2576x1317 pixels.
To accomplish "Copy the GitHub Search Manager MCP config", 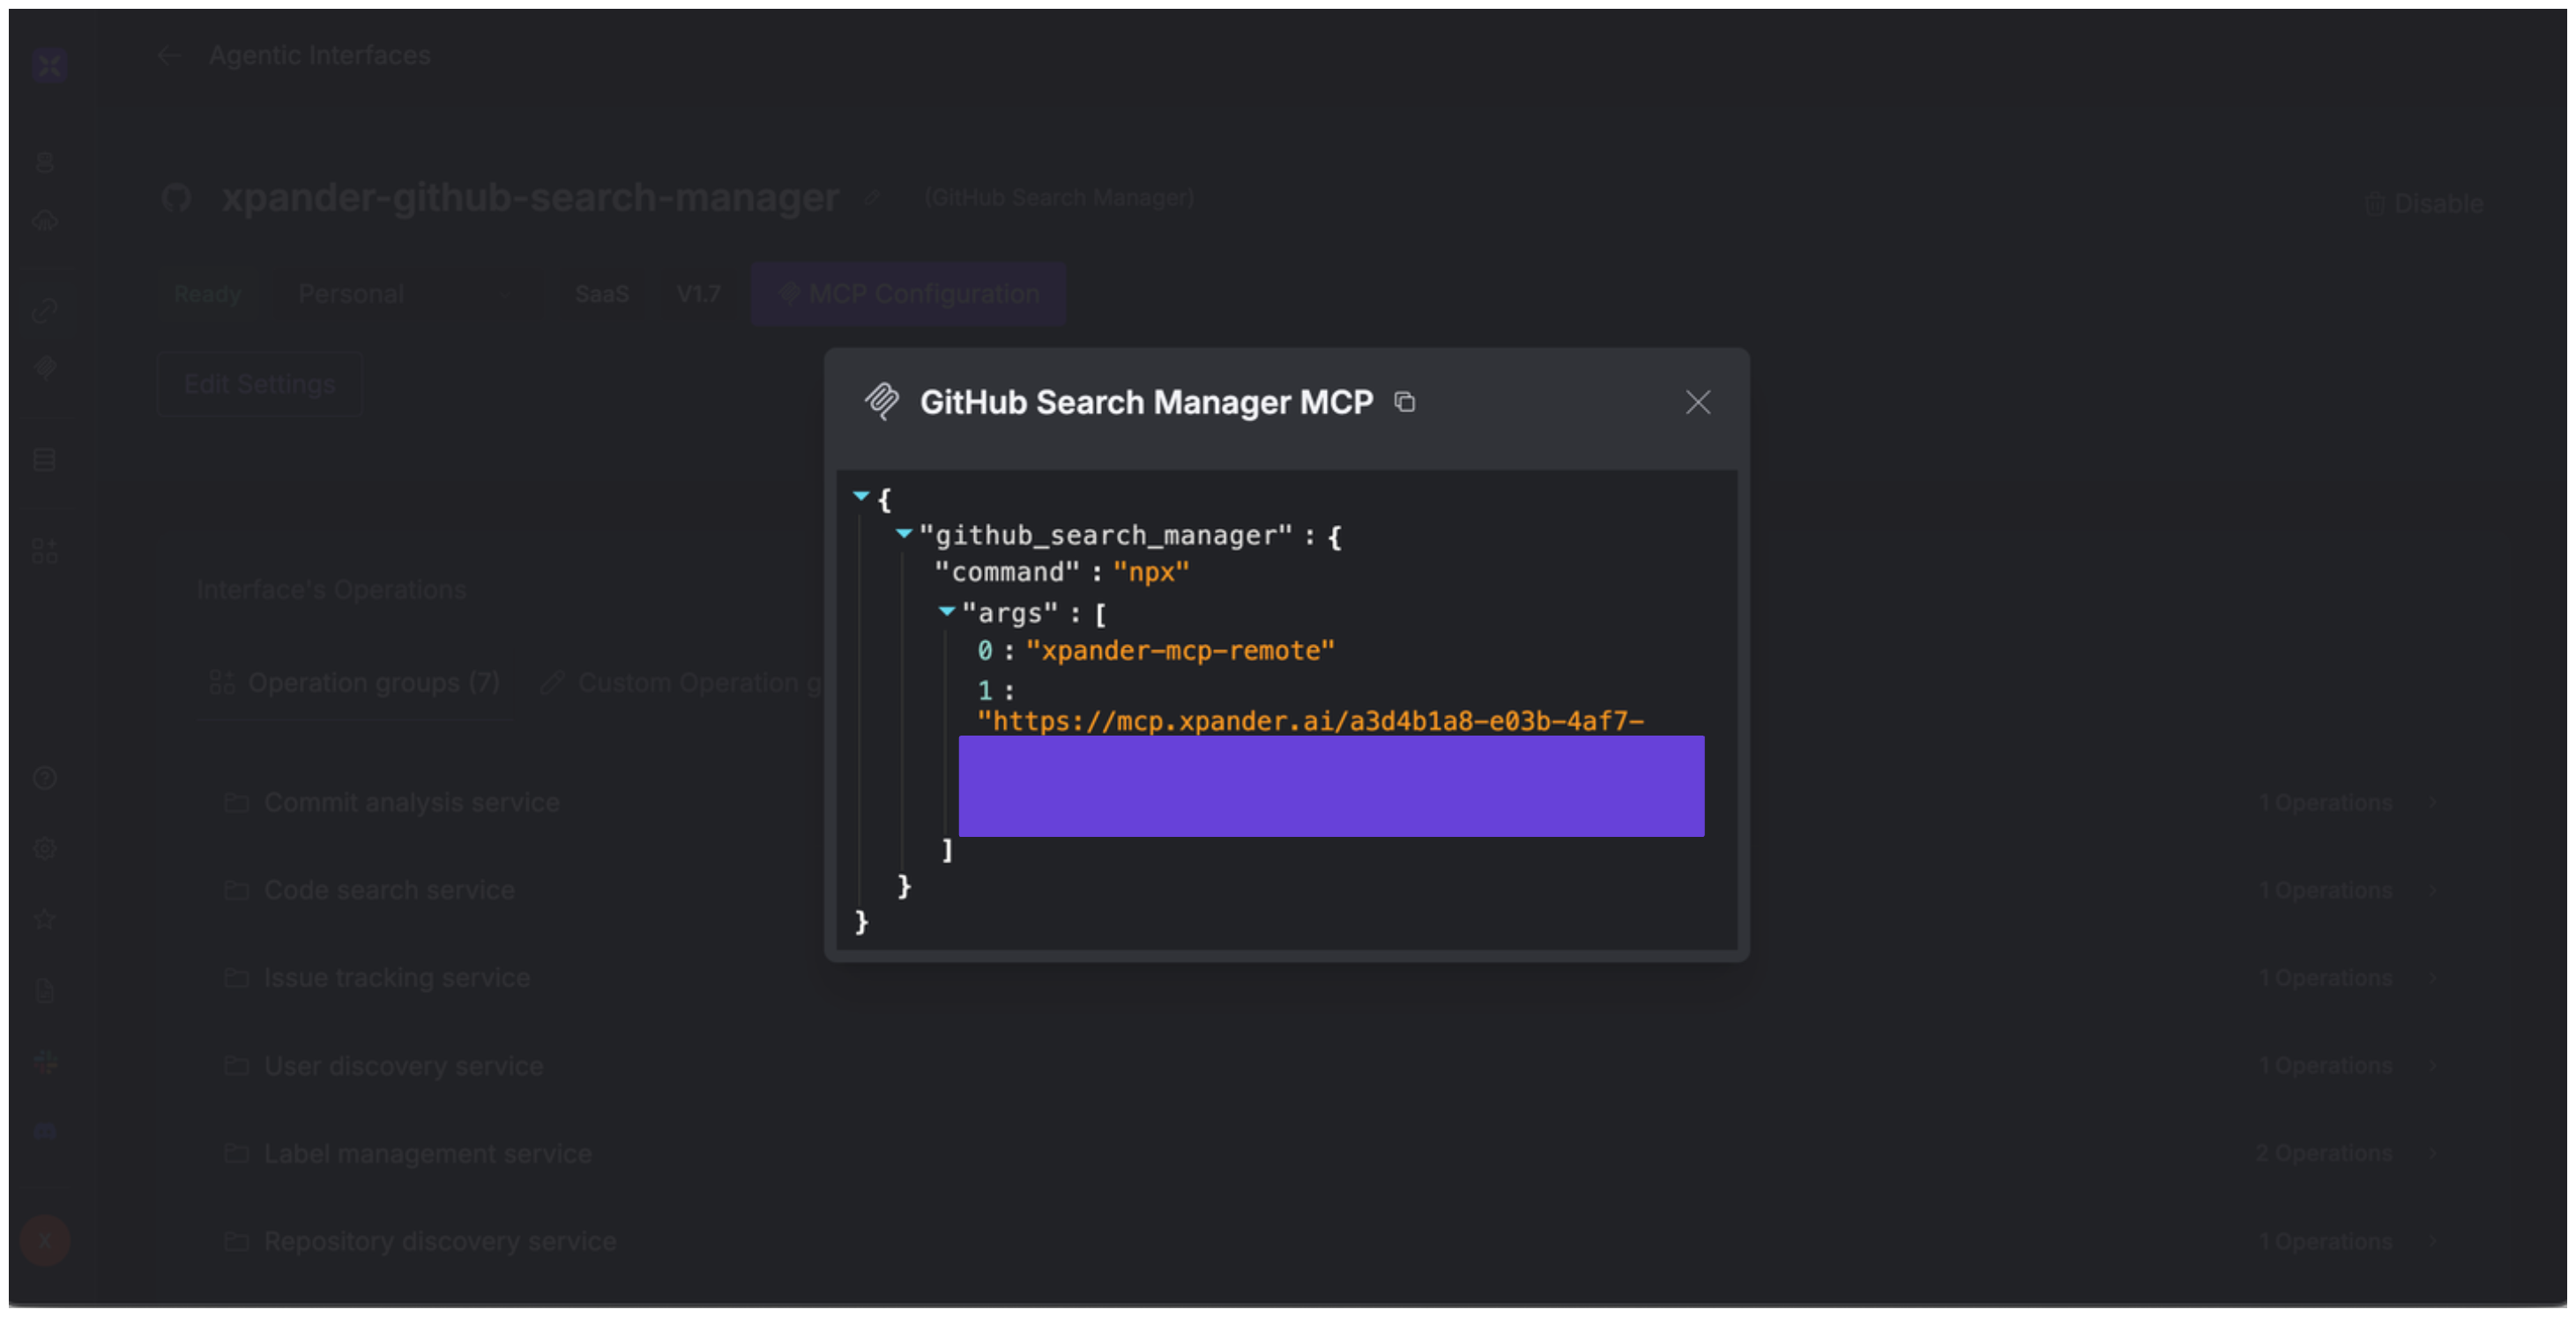I will pyautogui.click(x=1405, y=402).
